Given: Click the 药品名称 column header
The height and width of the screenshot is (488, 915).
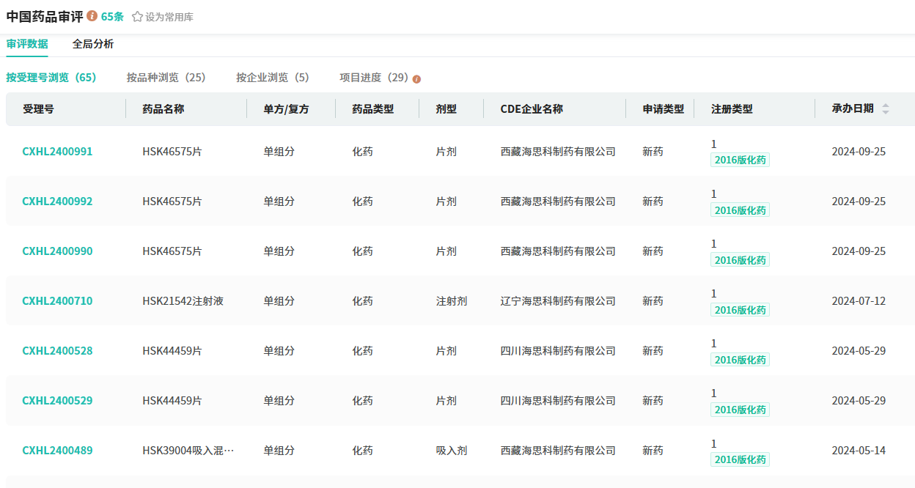Looking at the screenshot, I should [x=163, y=109].
